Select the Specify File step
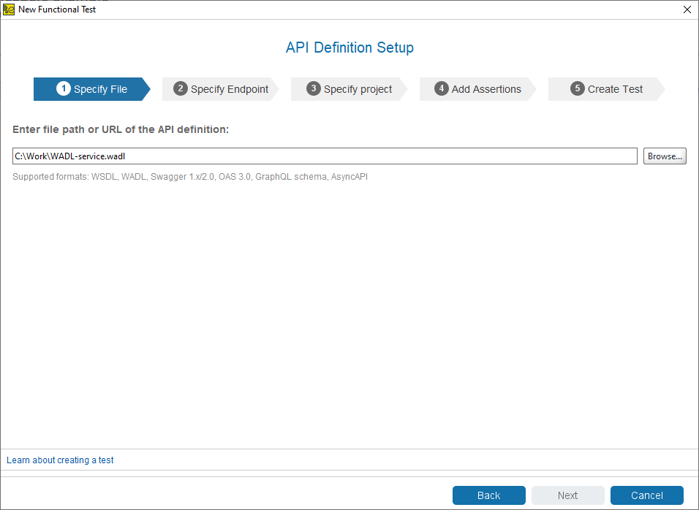This screenshot has width=699, height=510. point(92,89)
